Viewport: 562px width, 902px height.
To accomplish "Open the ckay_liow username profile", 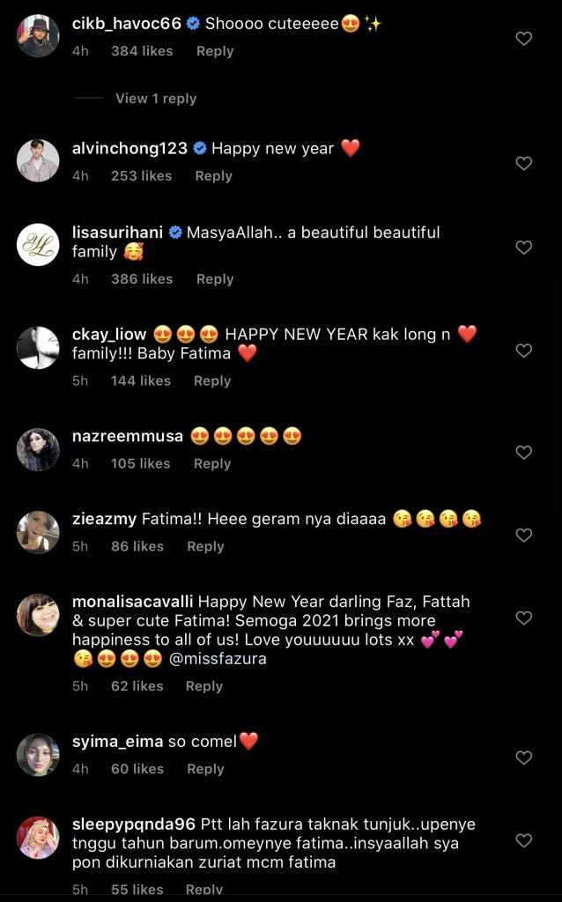I will [108, 335].
